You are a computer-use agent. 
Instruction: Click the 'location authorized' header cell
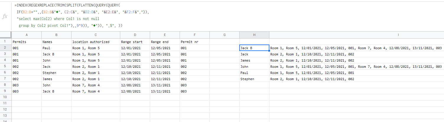[96, 42]
